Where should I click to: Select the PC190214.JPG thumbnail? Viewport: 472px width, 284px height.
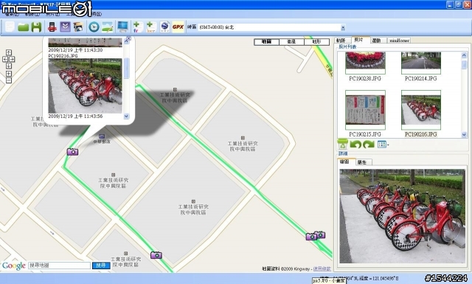(x=421, y=63)
